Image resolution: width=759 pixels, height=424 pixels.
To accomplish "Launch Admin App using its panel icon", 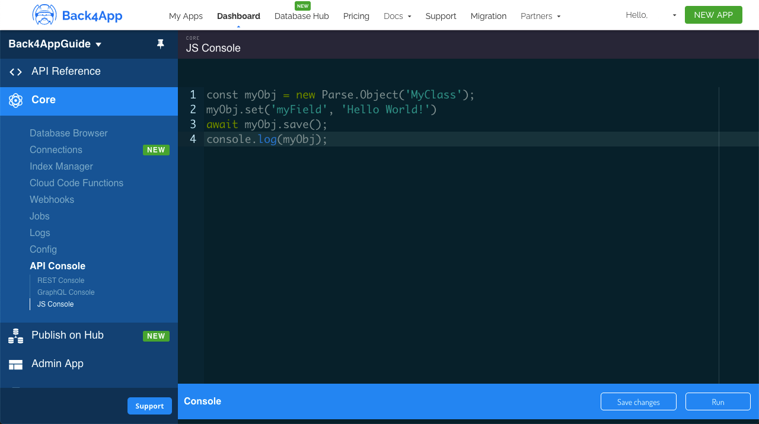I will (x=15, y=364).
